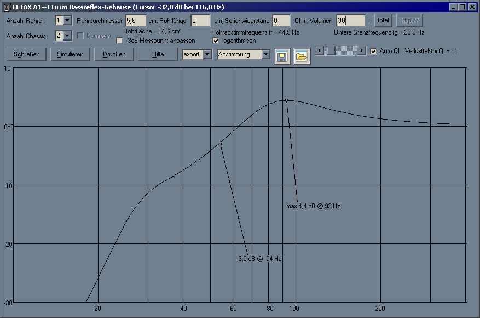Image resolution: width=480 pixels, height=318 pixels.
Task: Toggle the Auto Ql checkbox
Action: (373, 51)
